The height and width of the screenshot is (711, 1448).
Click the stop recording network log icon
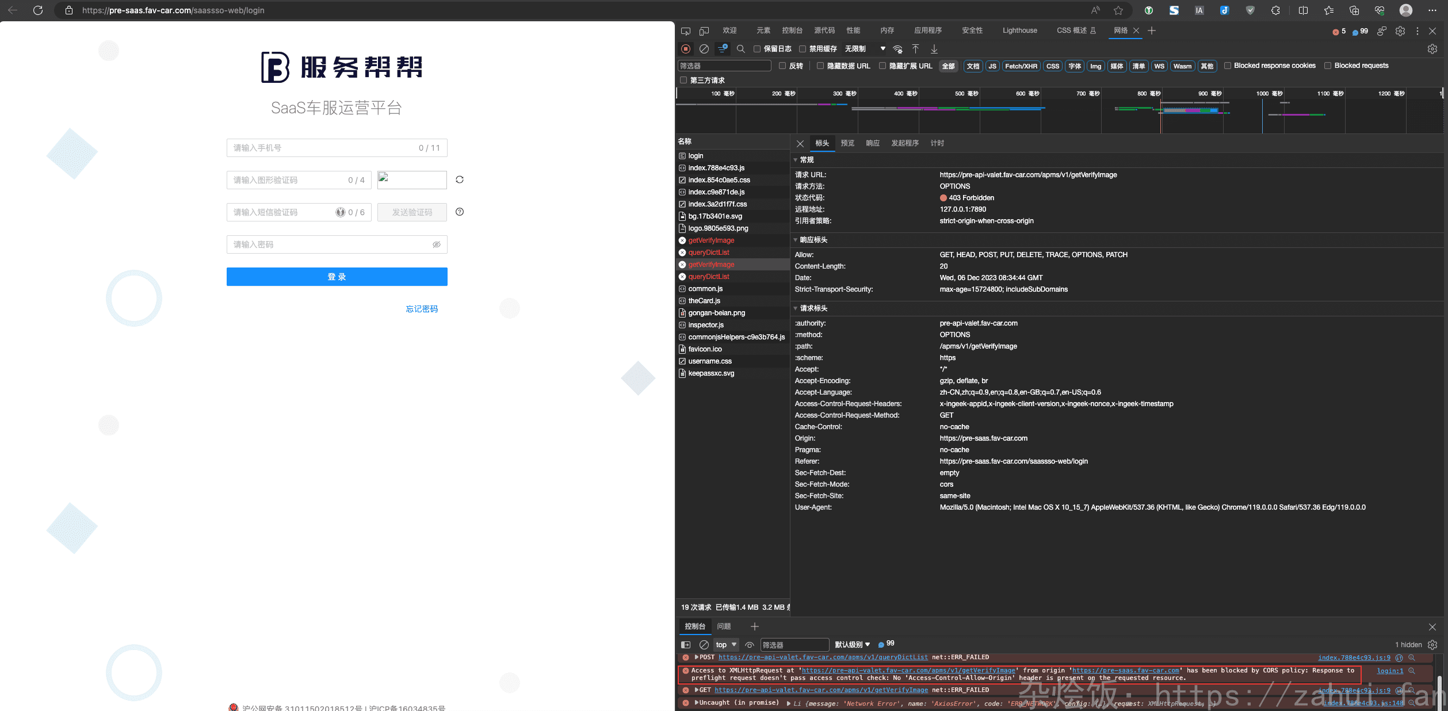tap(685, 49)
